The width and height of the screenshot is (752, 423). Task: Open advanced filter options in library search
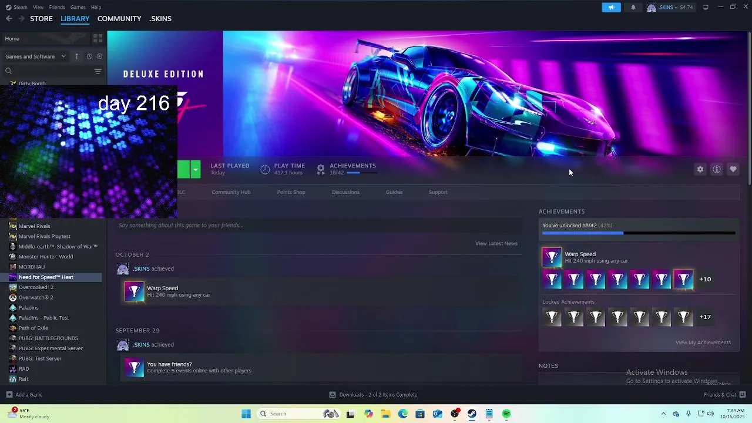click(98, 71)
